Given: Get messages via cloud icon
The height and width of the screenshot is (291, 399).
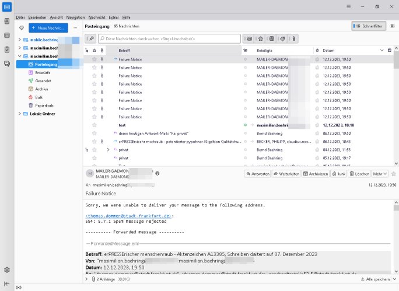Looking at the screenshot, I should [x=22, y=28].
